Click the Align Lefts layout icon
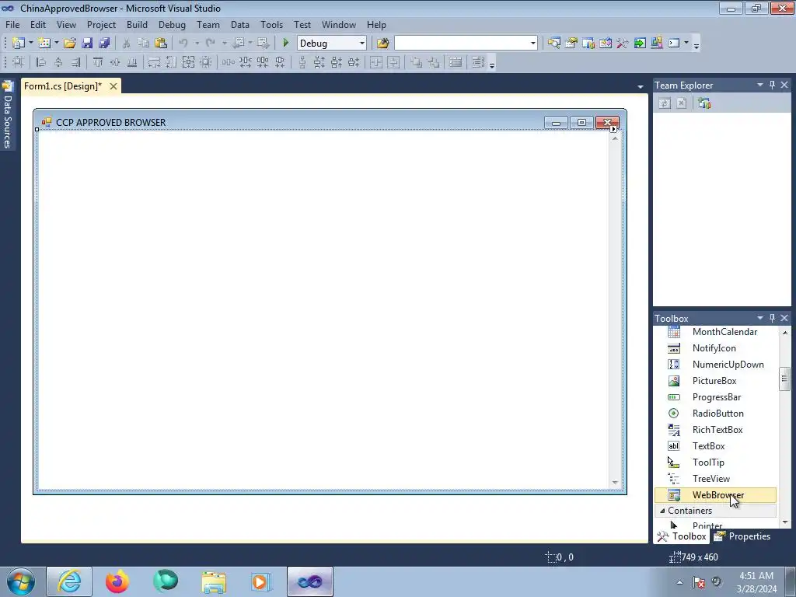Viewport: 796px width, 597px height. (x=41, y=62)
